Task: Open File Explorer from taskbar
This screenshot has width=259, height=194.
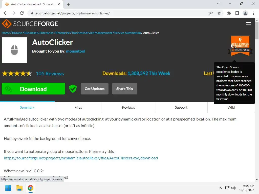Action: 19,188
